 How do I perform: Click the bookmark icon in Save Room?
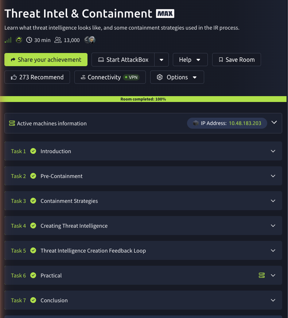click(221, 60)
